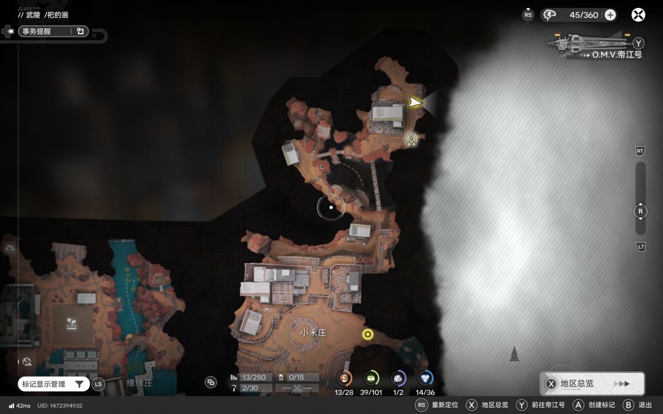This screenshot has height=414, width=663.
Task: Click 前往帝江号 in the bottom bar
Action: (548, 405)
